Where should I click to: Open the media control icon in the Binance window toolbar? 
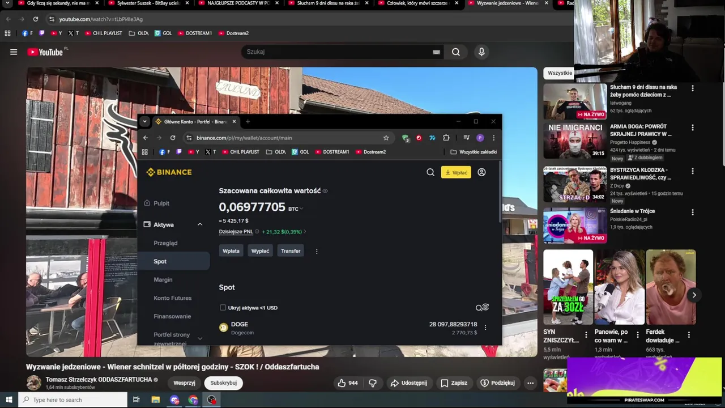click(x=466, y=138)
